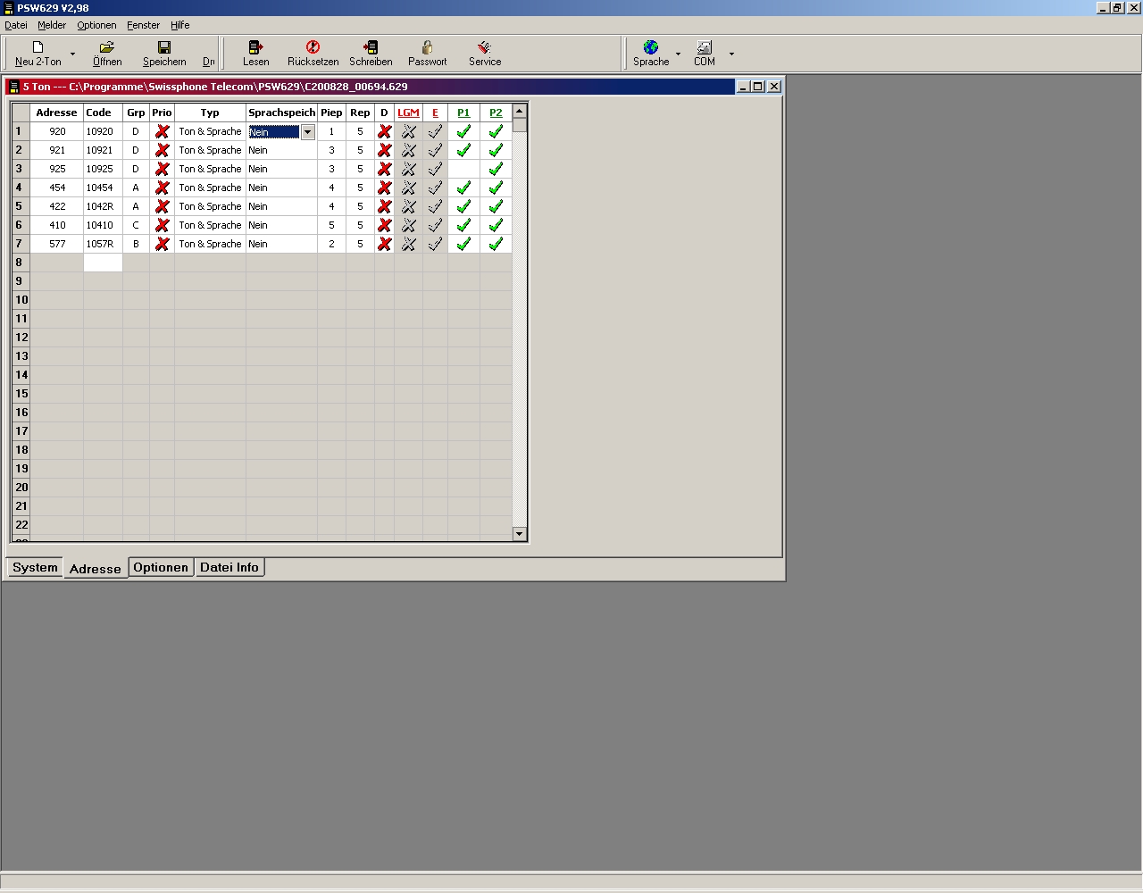The image size is (1143, 893).
Task: Click the empty Code cell in row 8
Action: [103, 263]
